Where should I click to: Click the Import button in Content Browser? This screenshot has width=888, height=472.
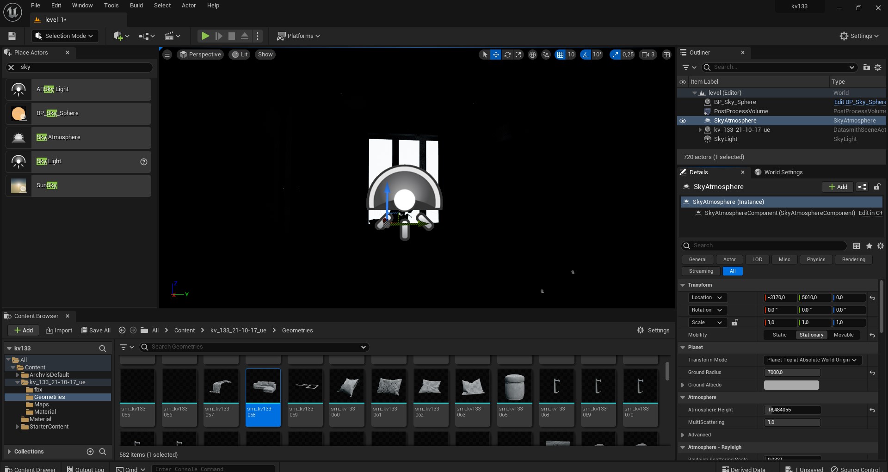(x=59, y=330)
